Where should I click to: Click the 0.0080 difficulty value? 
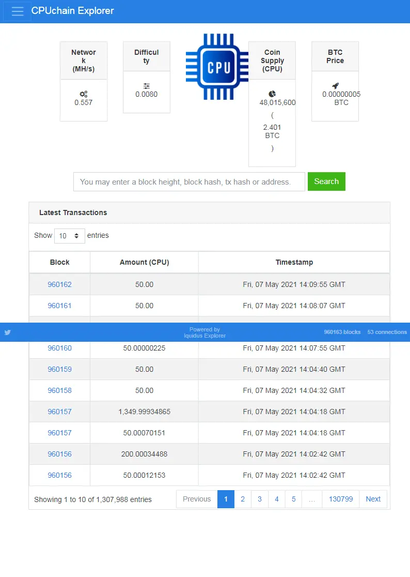tap(146, 94)
